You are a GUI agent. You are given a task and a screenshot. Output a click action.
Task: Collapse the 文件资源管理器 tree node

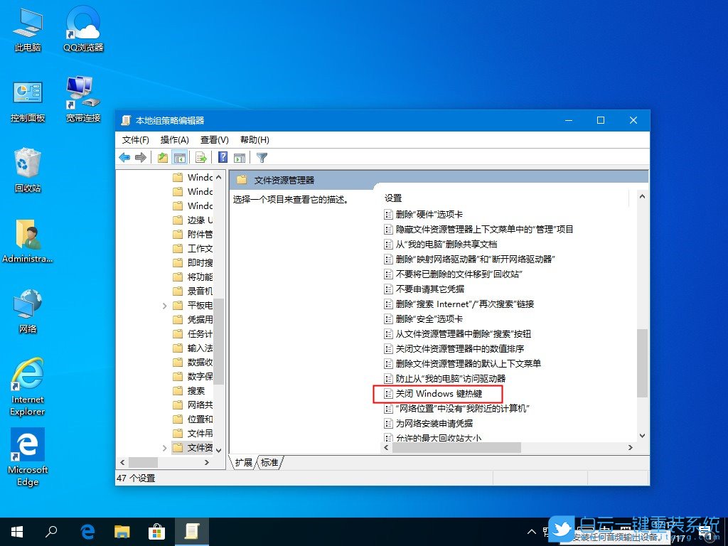[166, 447]
